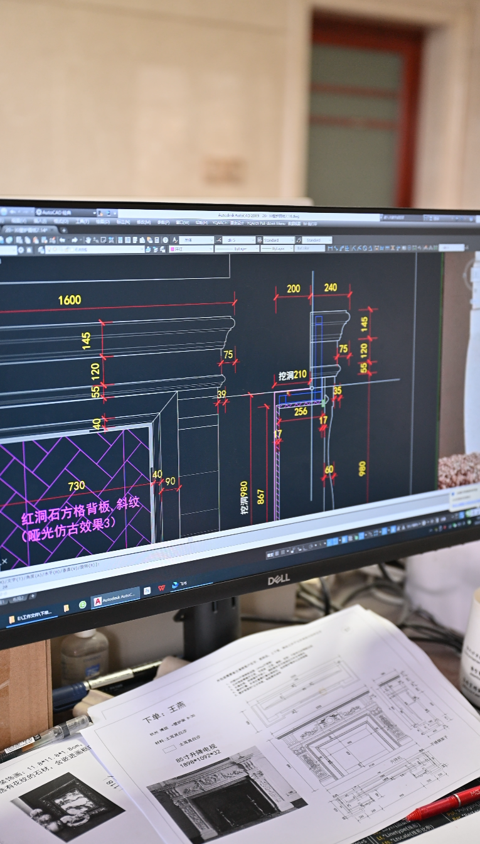Image resolution: width=480 pixels, height=844 pixels.
Task: Open the Dimension Style icon beside dh-5
Action: (218, 240)
